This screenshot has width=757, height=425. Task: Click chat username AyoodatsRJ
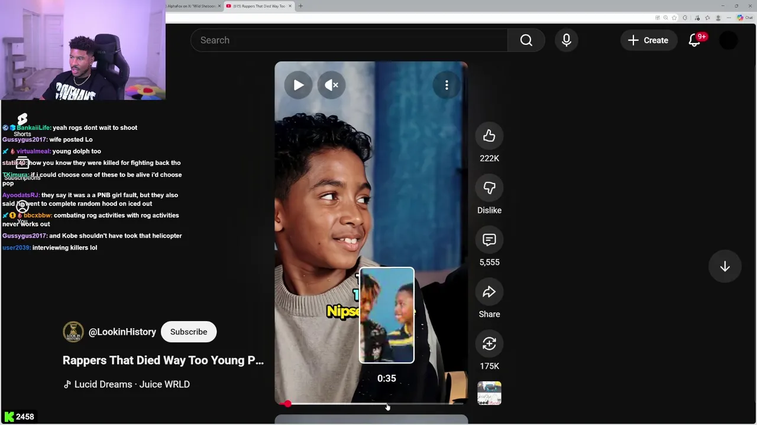coord(21,195)
